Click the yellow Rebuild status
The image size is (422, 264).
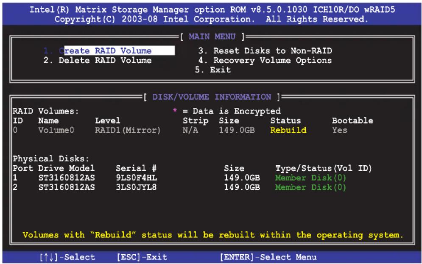point(288,131)
